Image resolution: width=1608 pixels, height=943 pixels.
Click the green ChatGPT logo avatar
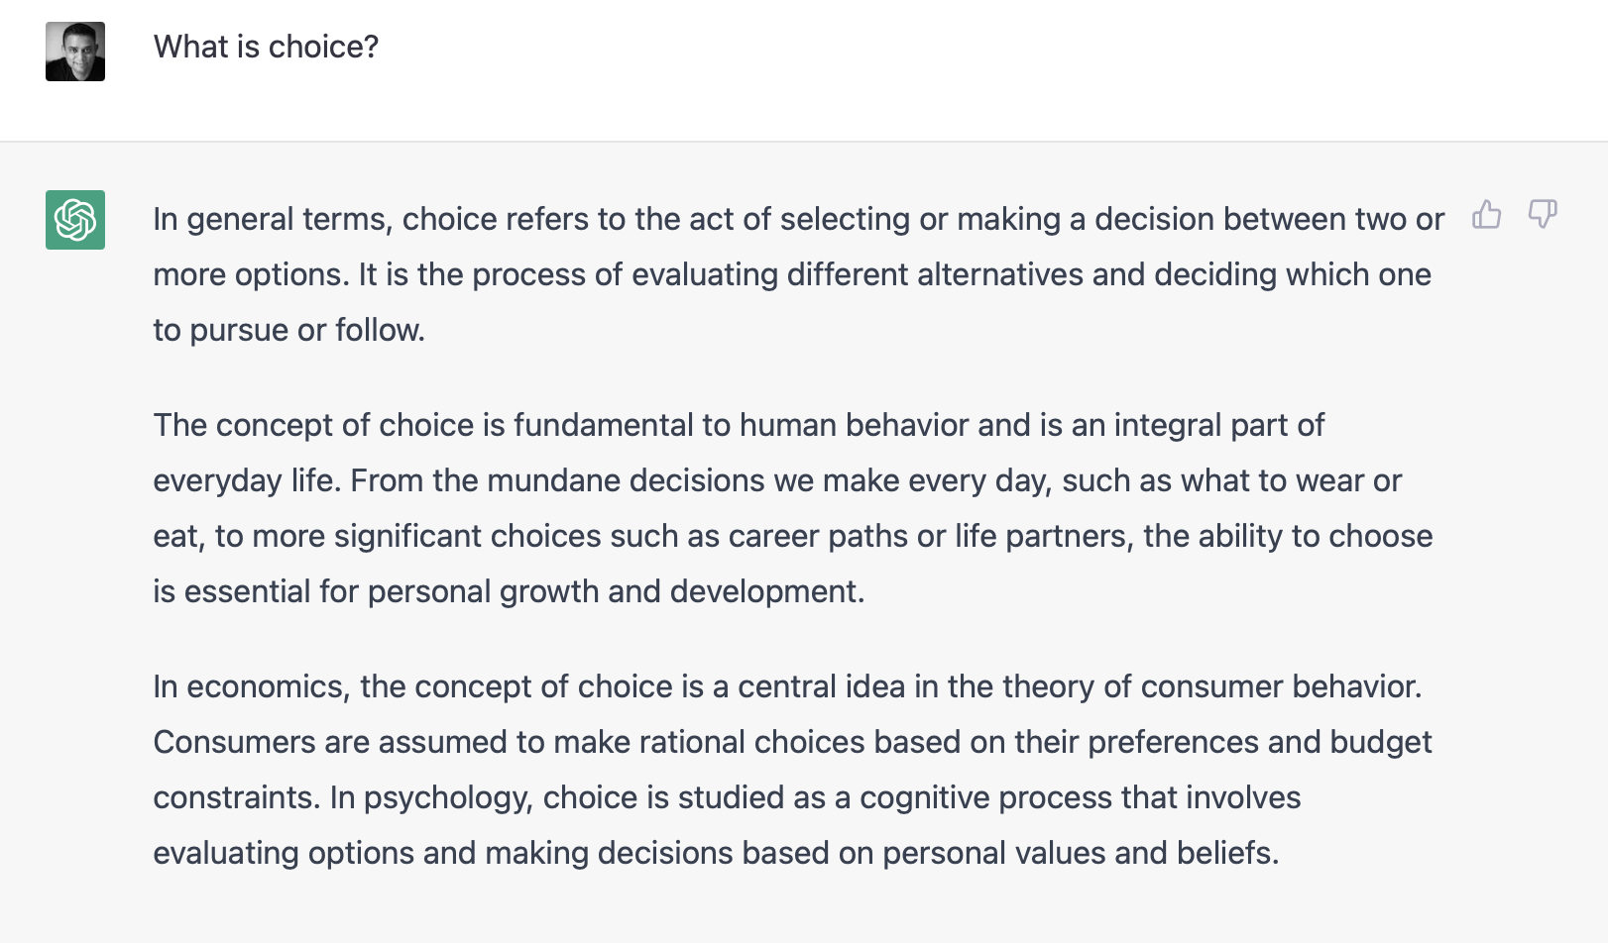coord(75,220)
